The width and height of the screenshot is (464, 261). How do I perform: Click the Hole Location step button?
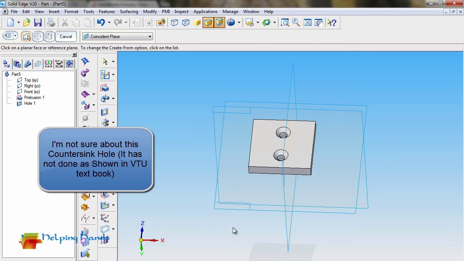point(38,36)
